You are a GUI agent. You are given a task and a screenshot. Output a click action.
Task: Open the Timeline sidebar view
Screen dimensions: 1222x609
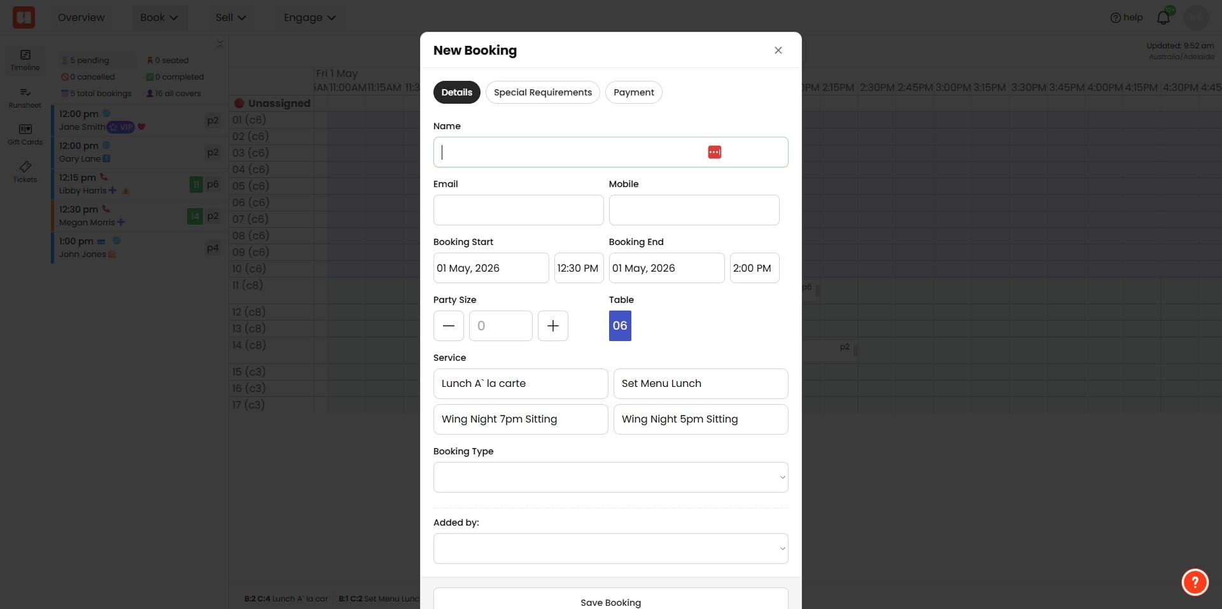coord(25,60)
